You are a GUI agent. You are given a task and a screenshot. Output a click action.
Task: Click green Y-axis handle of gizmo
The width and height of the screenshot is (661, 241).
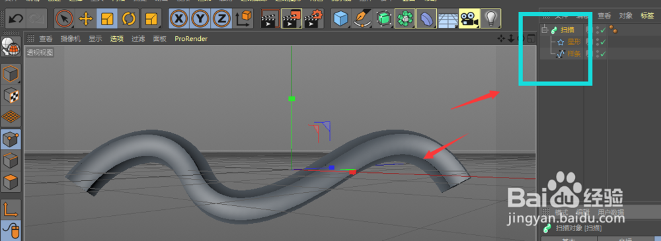point(292,99)
